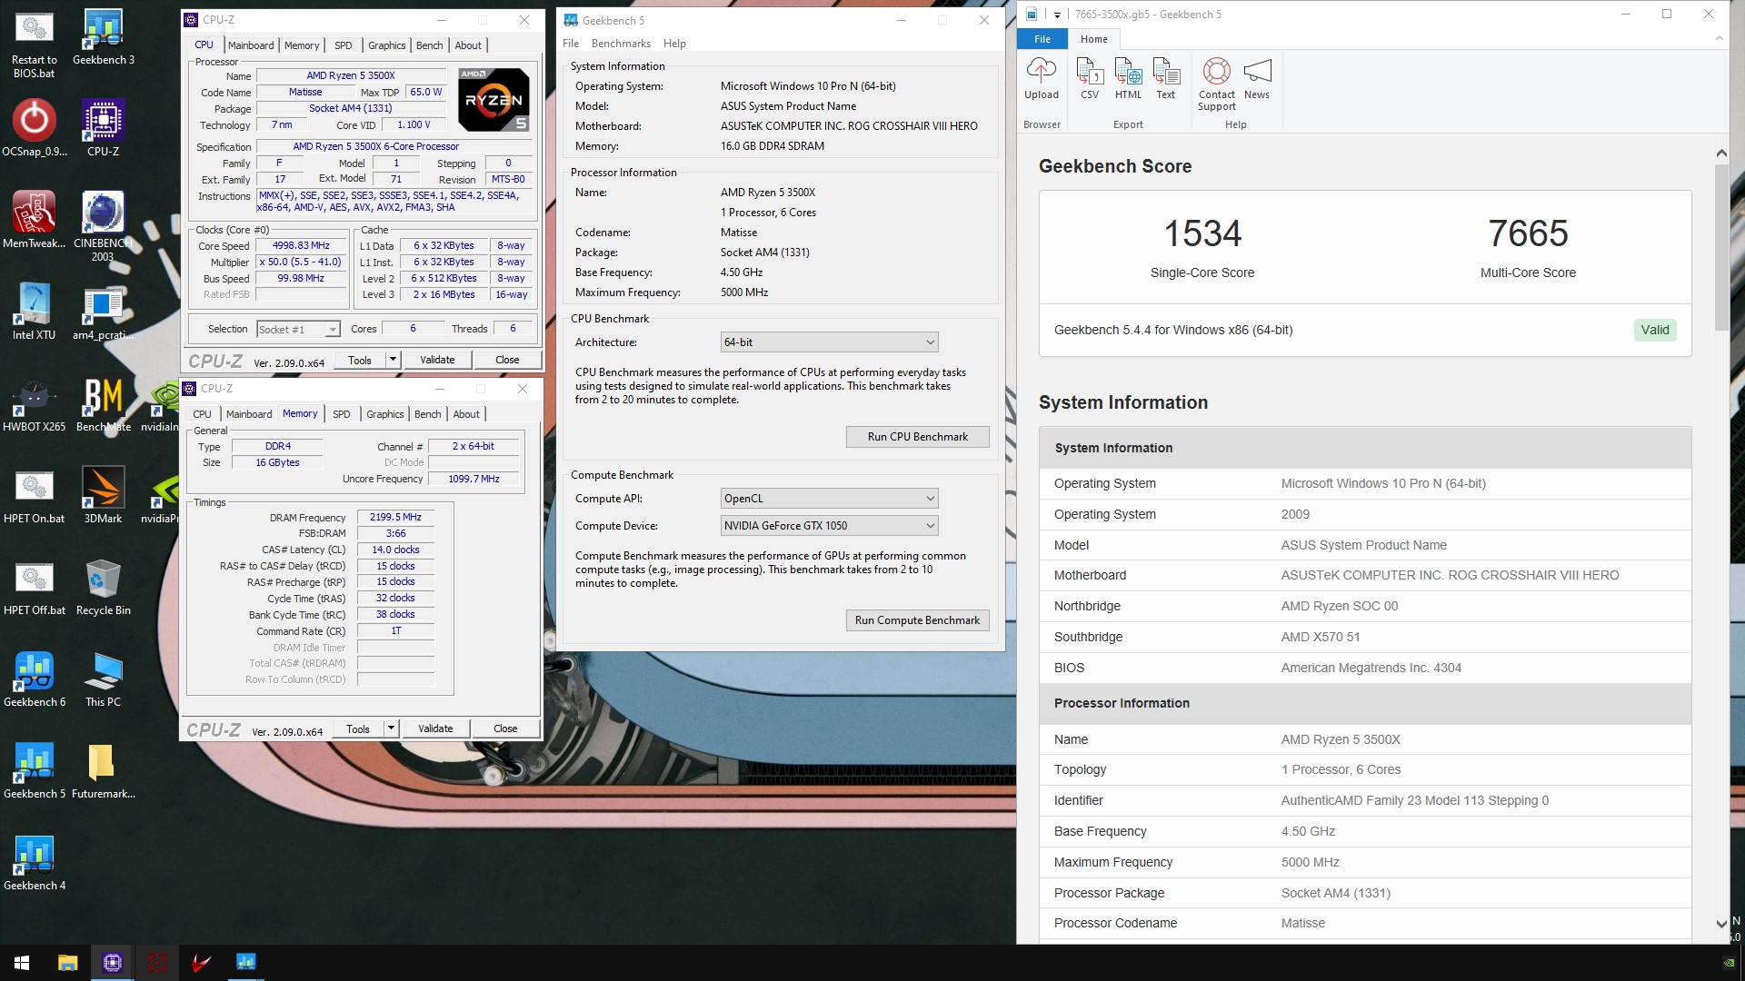Switch to SPD tab in top CPU-Z
This screenshot has height=981, width=1745.
[x=343, y=45]
